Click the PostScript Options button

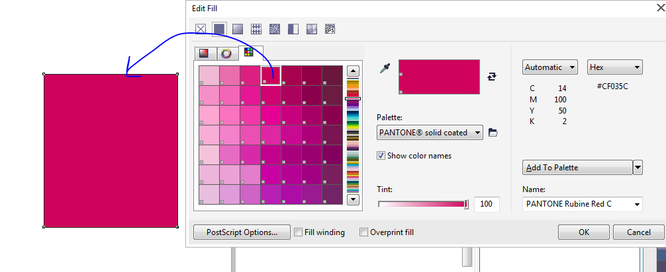[x=241, y=232]
